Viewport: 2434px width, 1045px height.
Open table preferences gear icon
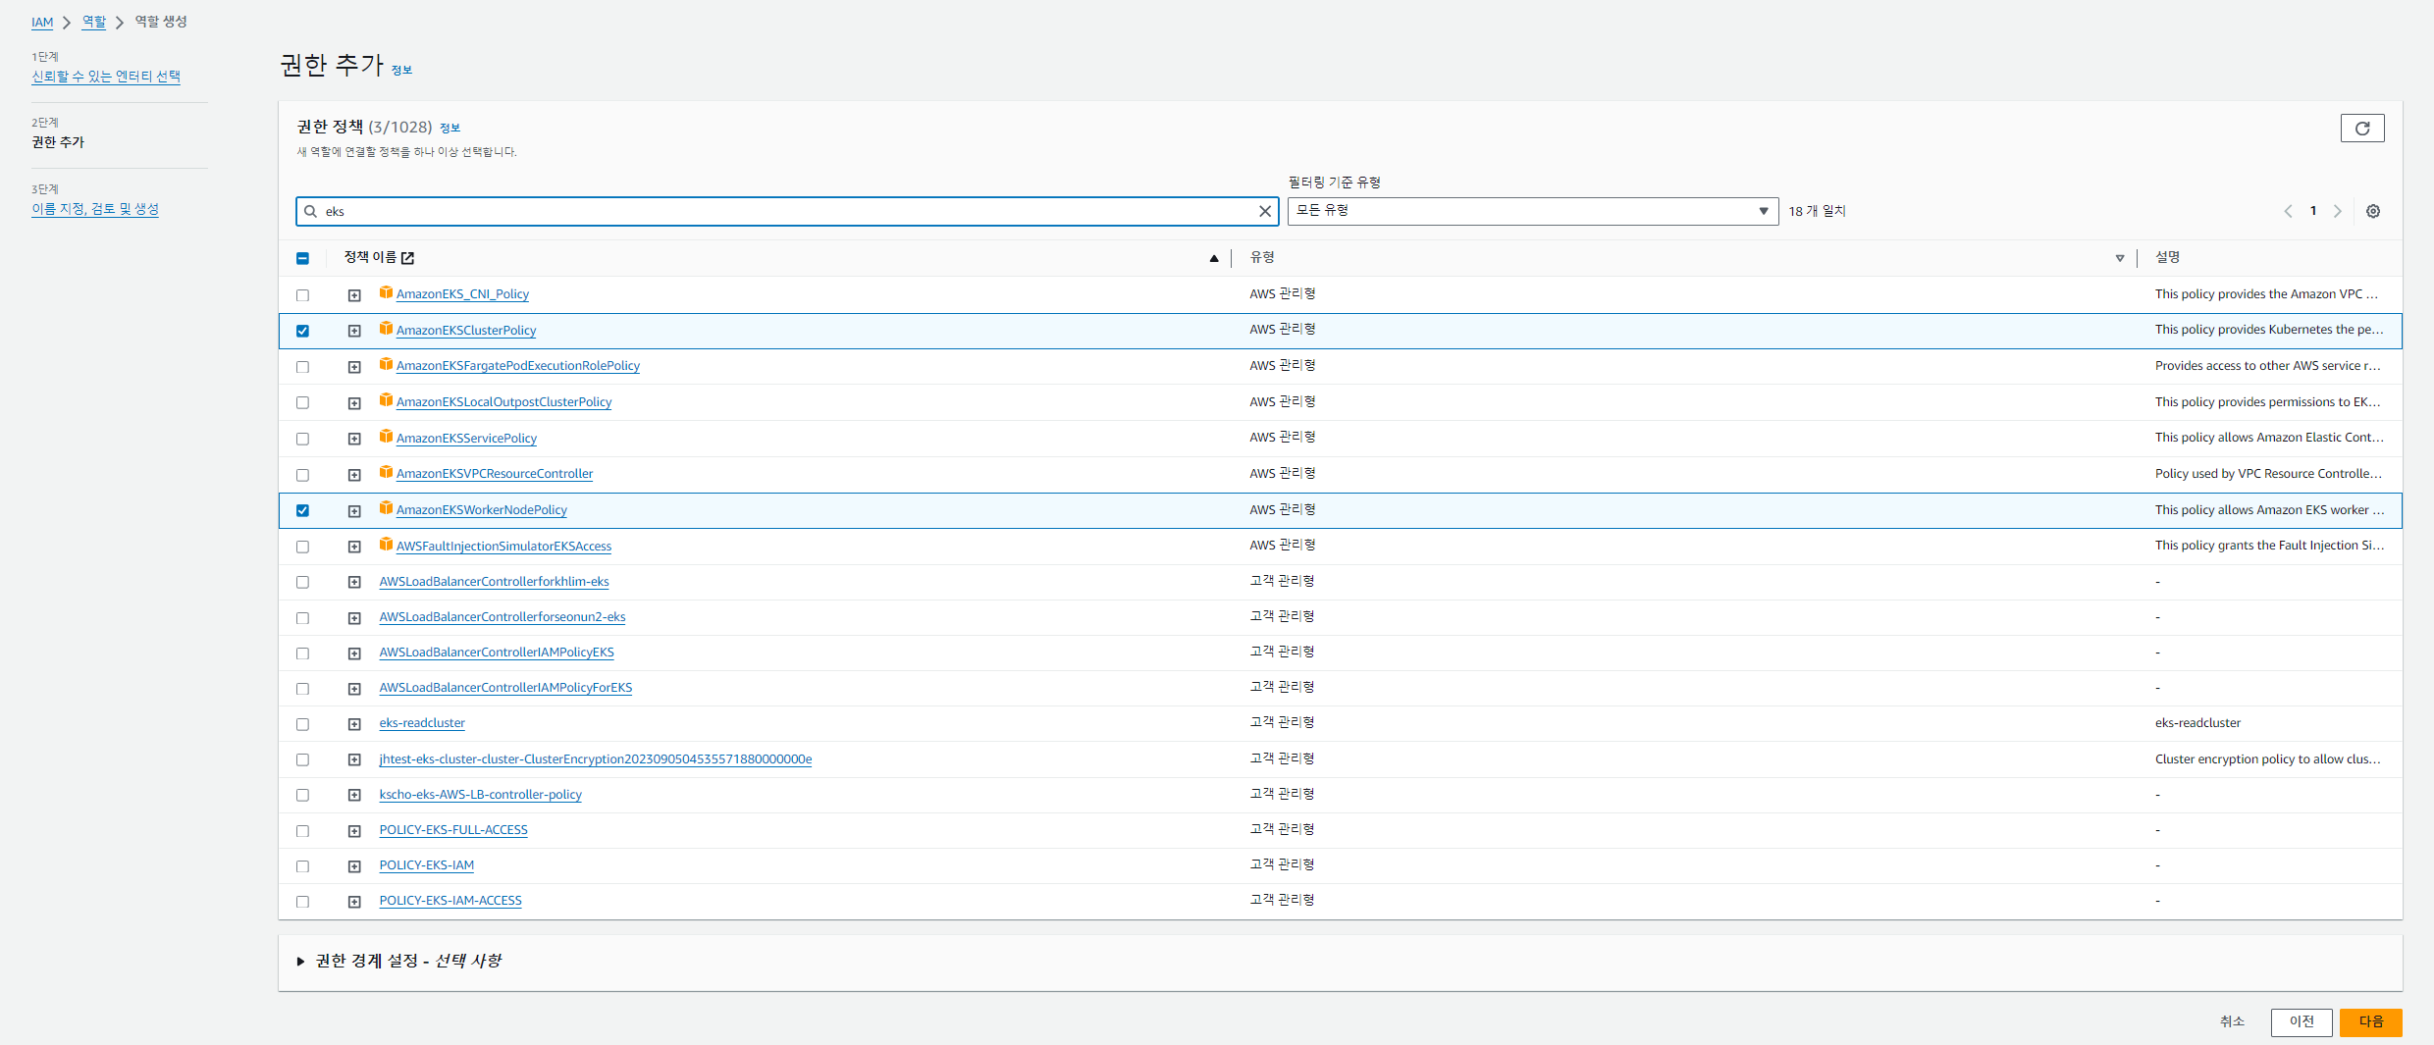tap(2373, 211)
